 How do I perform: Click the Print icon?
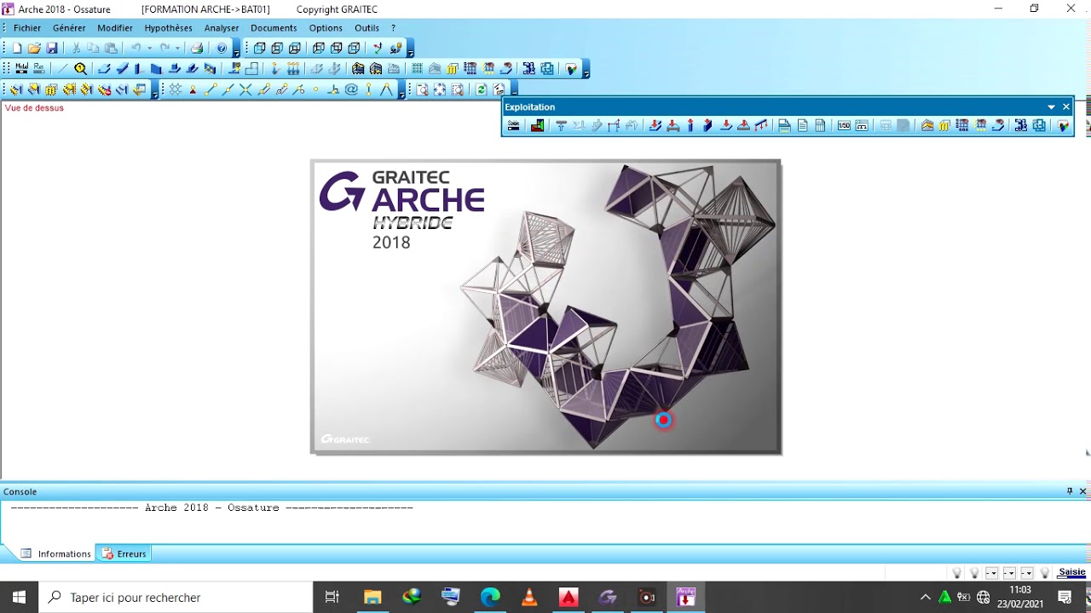(x=197, y=49)
